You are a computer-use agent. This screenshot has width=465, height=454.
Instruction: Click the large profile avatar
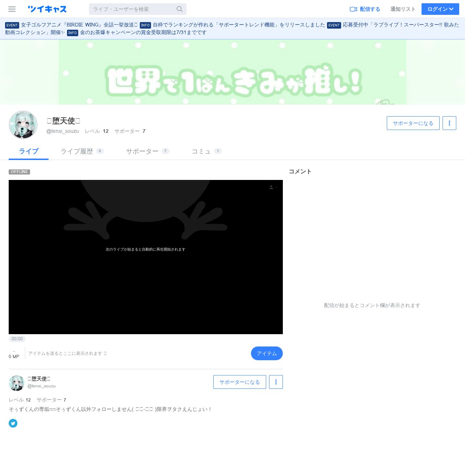pyautogui.click(x=23, y=125)
